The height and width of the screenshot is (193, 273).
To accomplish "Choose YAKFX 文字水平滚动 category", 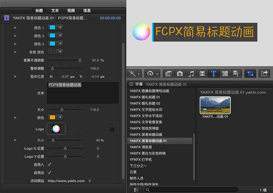I will click(146, 116).
